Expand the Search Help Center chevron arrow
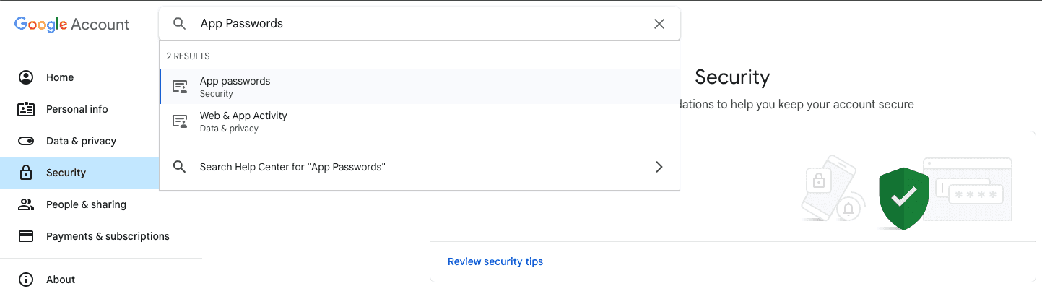Image resolution: width=1042 pixels, height=294 pixels. pos(659,167)
